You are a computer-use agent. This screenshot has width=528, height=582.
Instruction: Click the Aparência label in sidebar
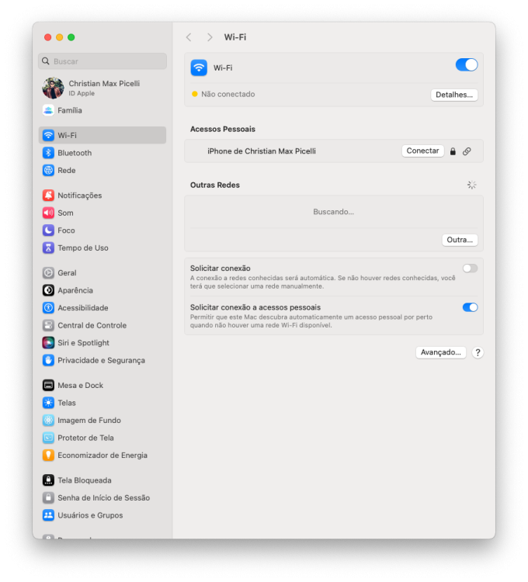click(75, 291)
